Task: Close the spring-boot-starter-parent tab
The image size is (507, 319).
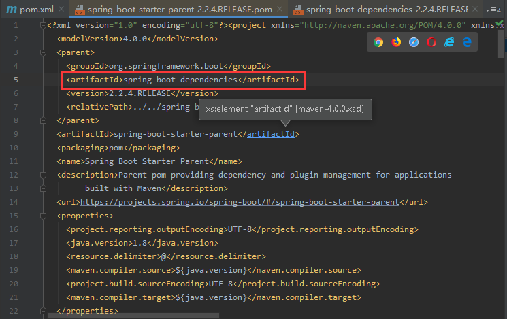Action: point(280,9)
